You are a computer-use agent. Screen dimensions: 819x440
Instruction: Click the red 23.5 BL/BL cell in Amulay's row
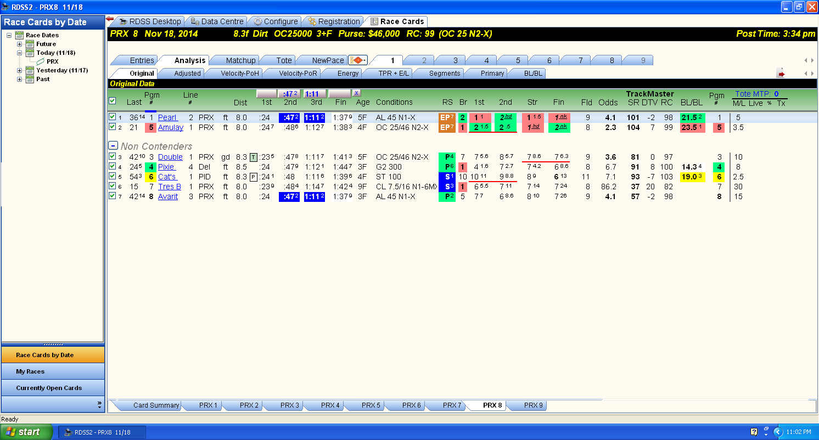pyautogui.click(x=692, y=127)
